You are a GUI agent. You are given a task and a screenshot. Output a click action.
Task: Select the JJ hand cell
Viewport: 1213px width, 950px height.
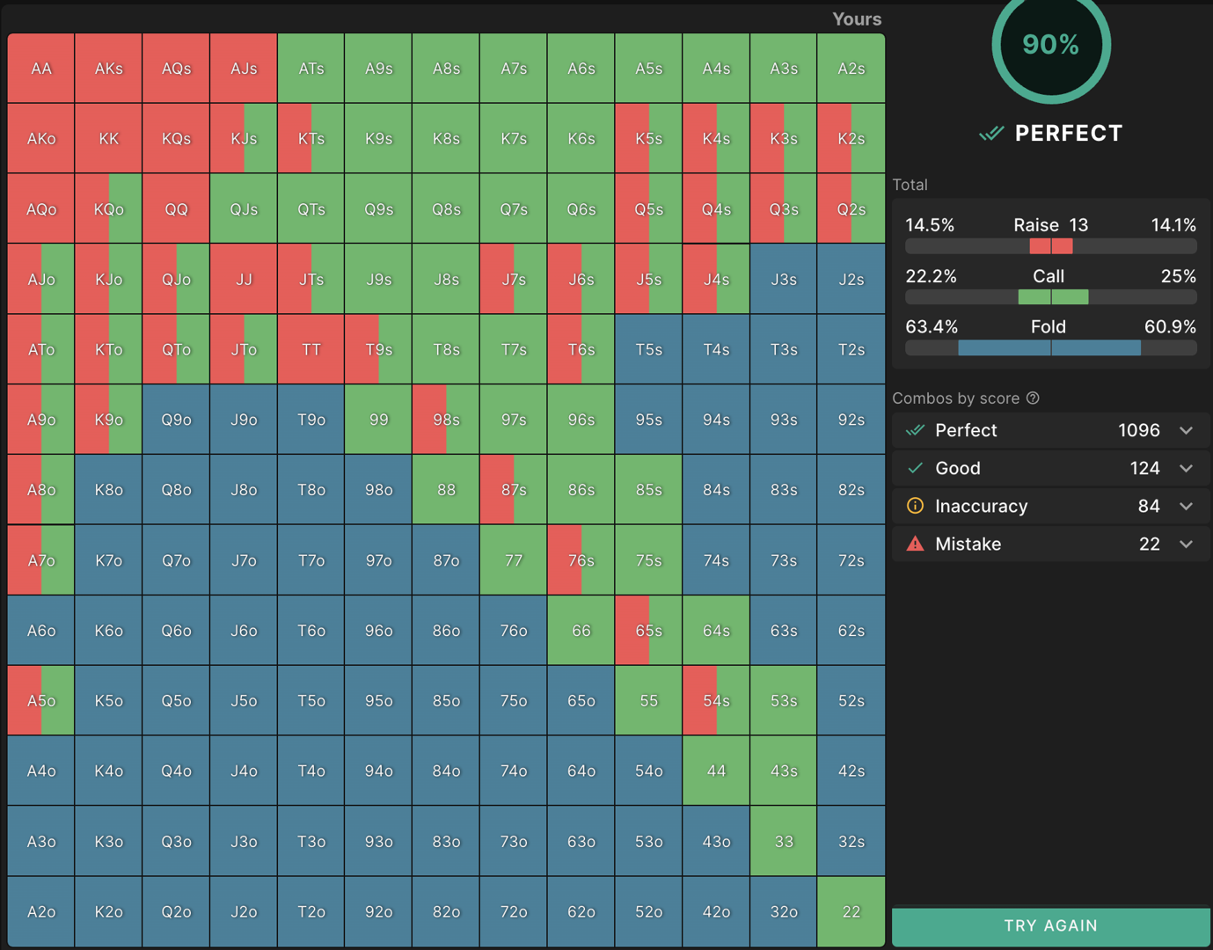(x=244, y=280)
